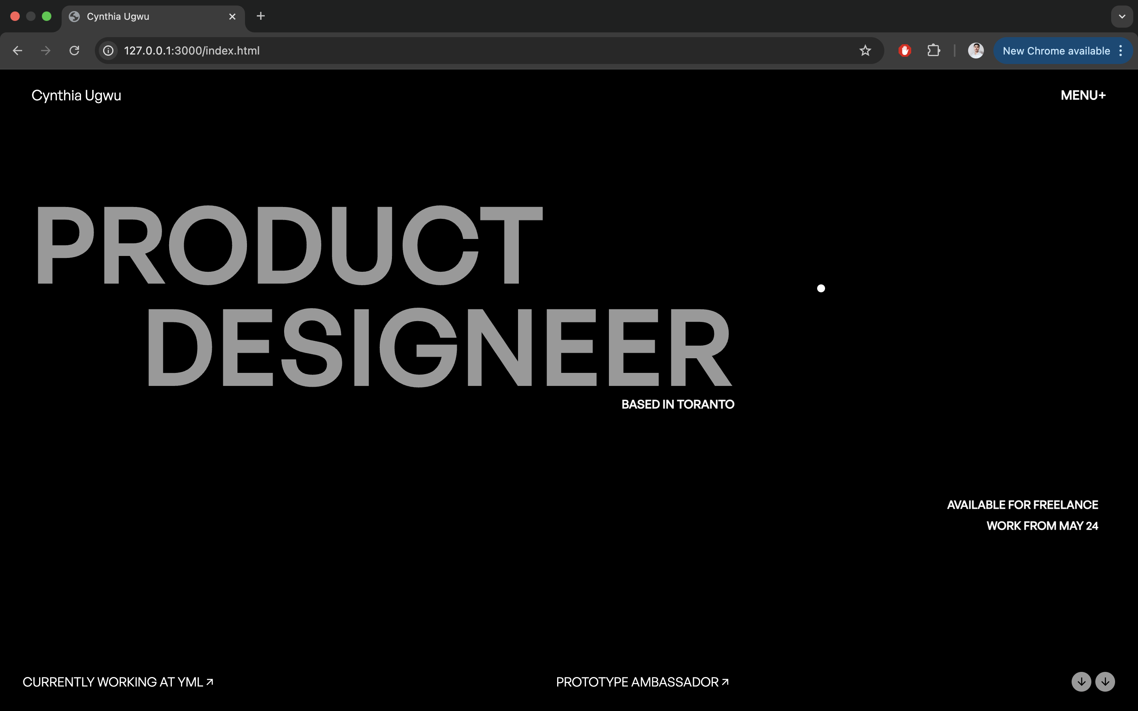Click the Cynthia Ugwu logo link

coord(76,96)
